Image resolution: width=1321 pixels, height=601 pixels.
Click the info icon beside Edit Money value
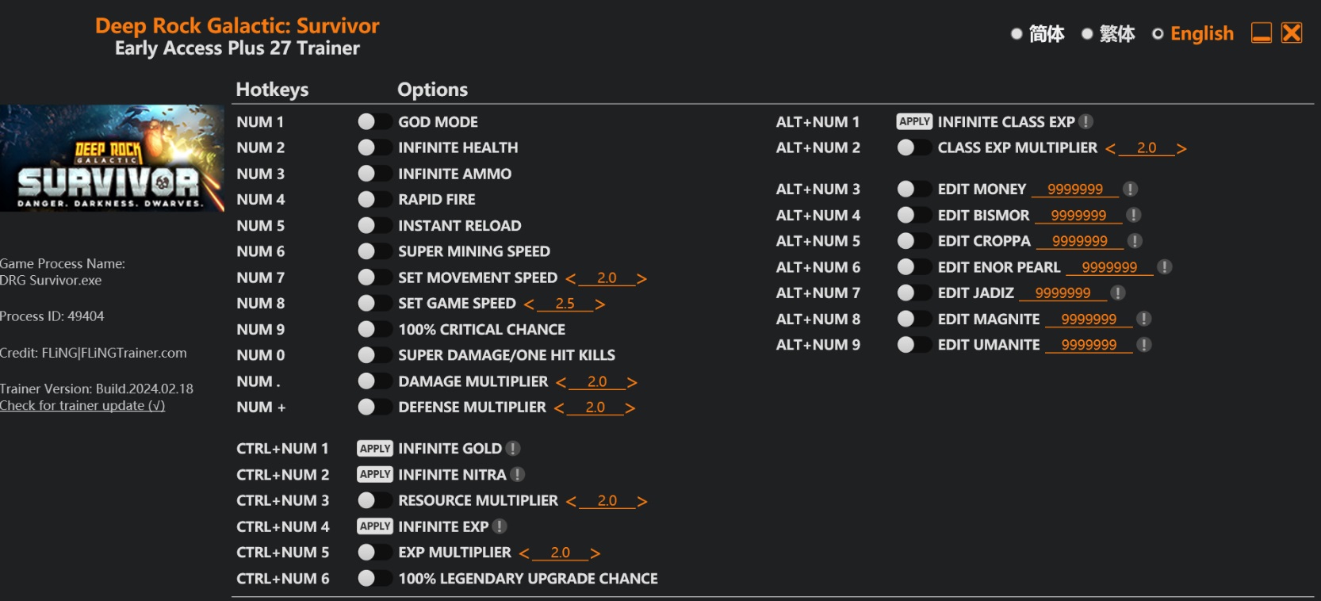pyautogui.click(x=1131, y=189)
